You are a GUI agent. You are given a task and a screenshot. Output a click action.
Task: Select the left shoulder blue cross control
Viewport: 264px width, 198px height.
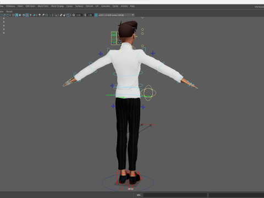pyautogui.click(x=101, y=54)
